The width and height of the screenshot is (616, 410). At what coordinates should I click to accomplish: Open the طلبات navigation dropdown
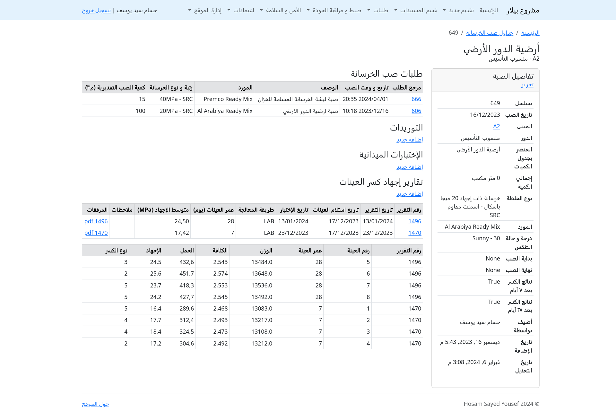pyautogui.click(x=377, y=10)
